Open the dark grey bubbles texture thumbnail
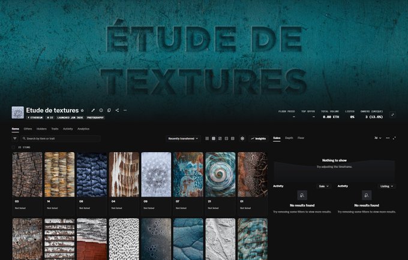The width and height of the screenshot is (408, 260). click(156, 239)
